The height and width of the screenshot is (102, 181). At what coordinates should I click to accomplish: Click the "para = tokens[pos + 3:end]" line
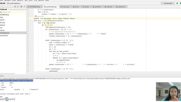pyautogui.click(x=61, y=45)
